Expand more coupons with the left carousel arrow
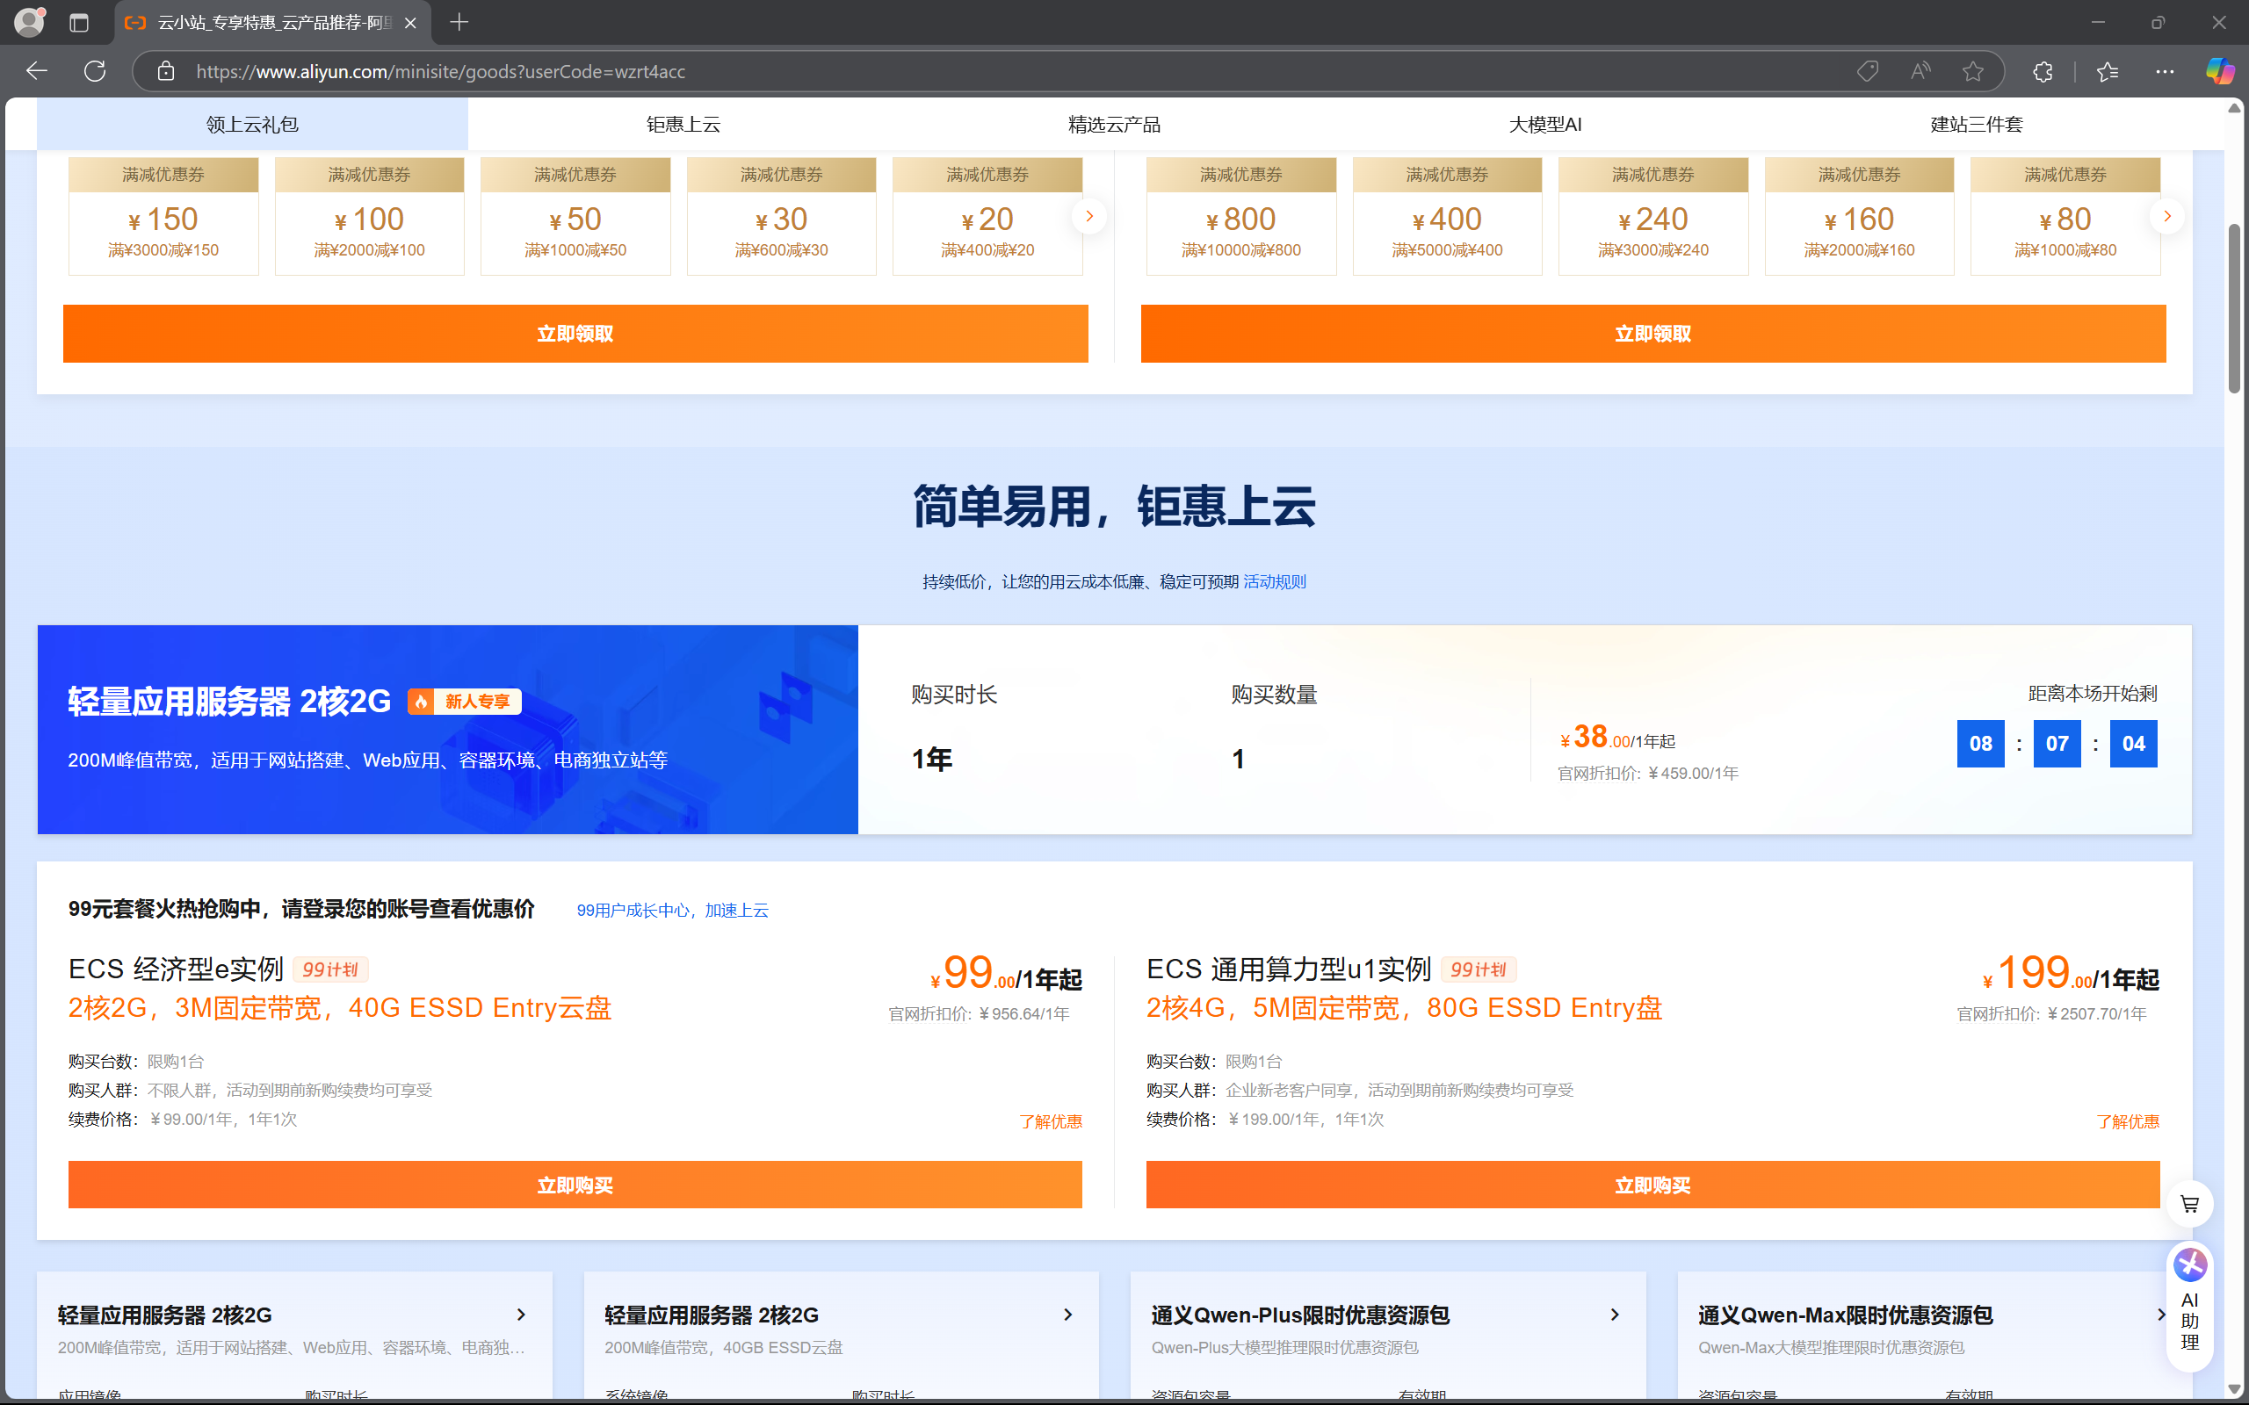This screenshot has width=2249, height=1405. (x=1089, y=216)
